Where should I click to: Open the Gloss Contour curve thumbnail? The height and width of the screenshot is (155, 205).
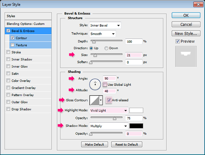[94, 100]
